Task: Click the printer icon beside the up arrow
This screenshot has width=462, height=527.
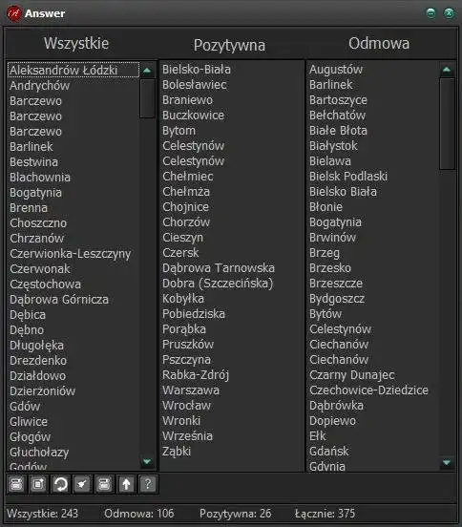Action: point(104,484)
